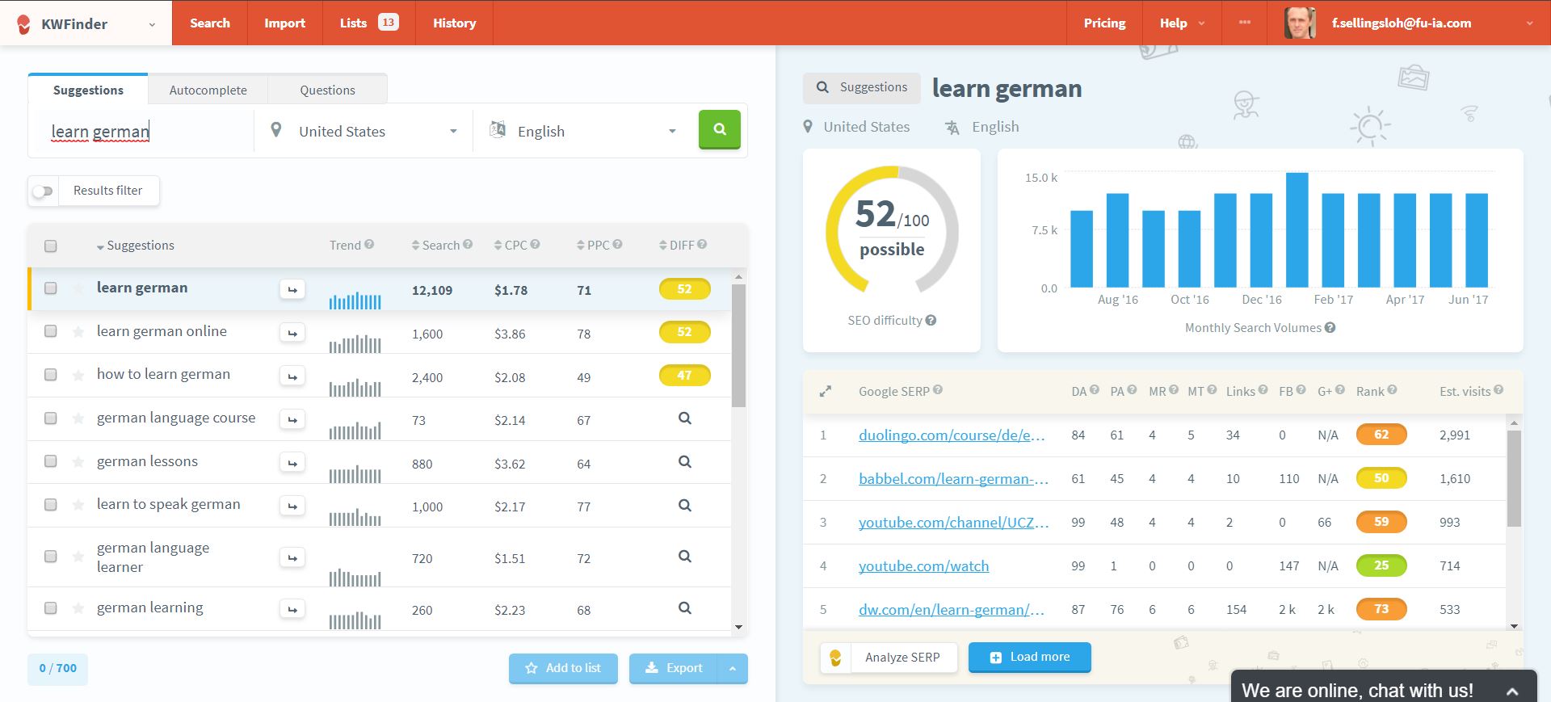
Task: Click help icon beside Monthly Search Volumes
Action: coord(1330,327)
